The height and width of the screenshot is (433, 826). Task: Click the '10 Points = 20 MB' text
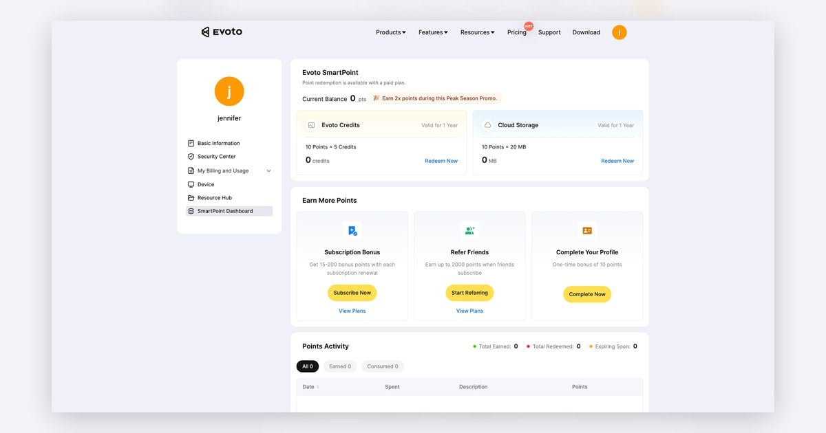pos(505,147)
